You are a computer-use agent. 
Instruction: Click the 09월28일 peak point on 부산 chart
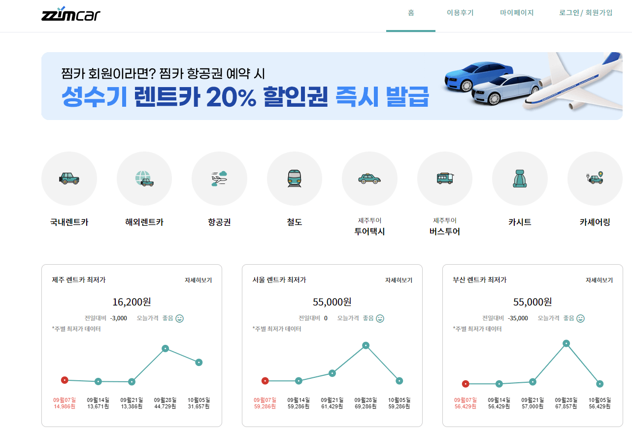[x=566, y=344]
